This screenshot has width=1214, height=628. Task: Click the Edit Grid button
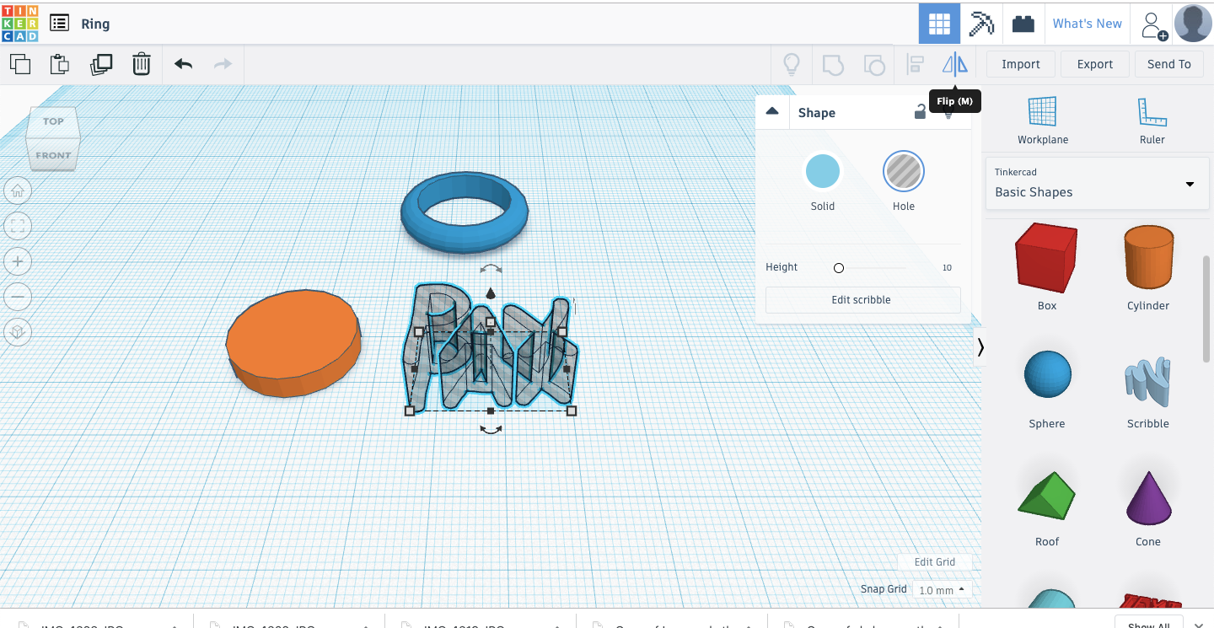click(935, 562)
